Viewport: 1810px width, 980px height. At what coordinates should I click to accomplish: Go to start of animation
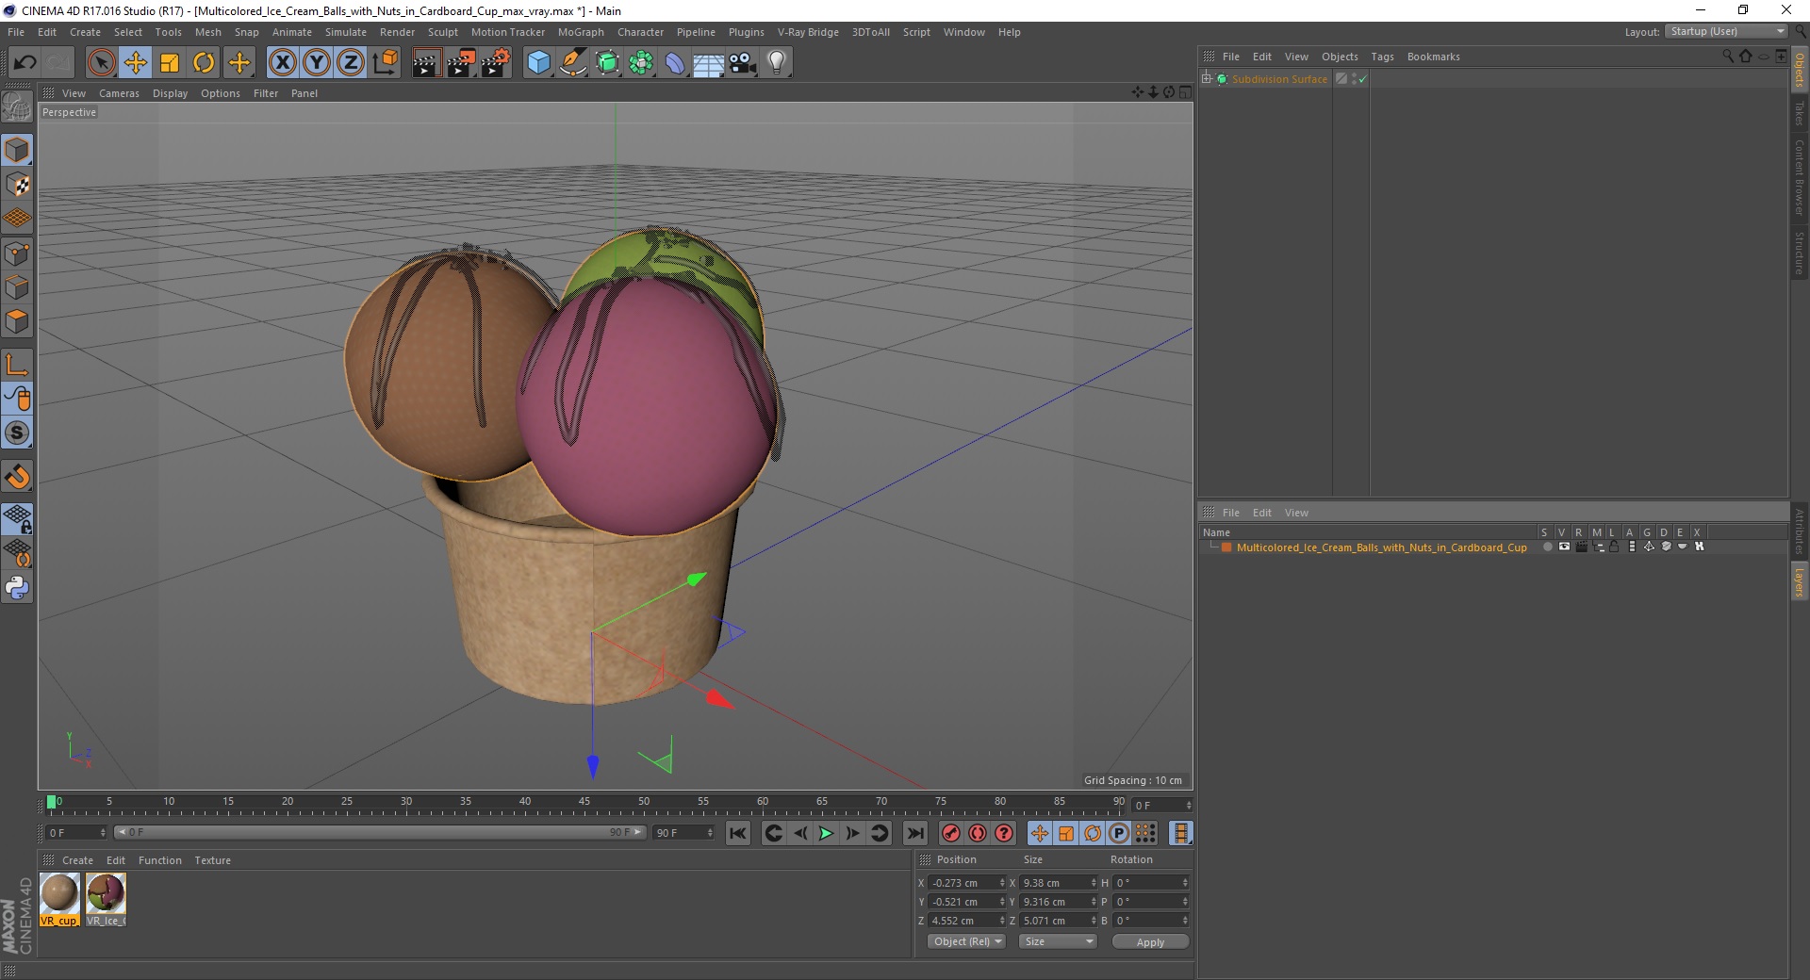[x=738, y=833]
